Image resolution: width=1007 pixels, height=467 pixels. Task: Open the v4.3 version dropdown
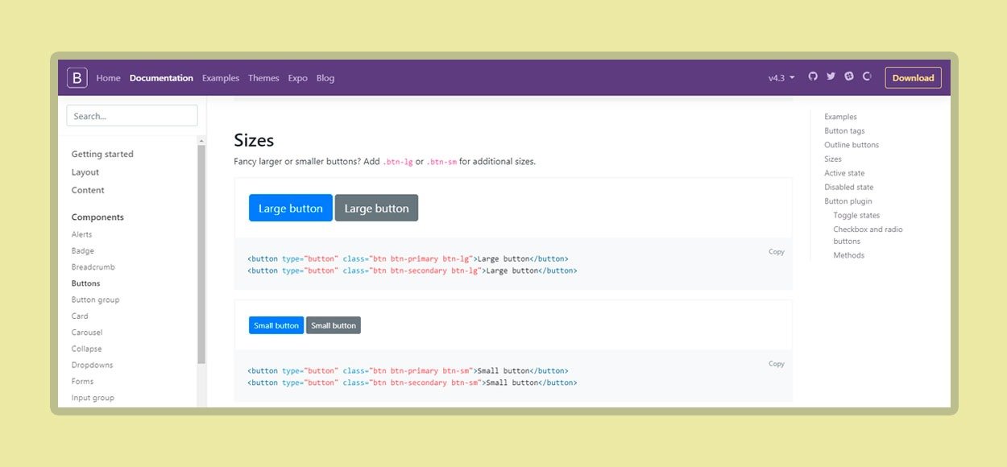(x=781, y=78)
